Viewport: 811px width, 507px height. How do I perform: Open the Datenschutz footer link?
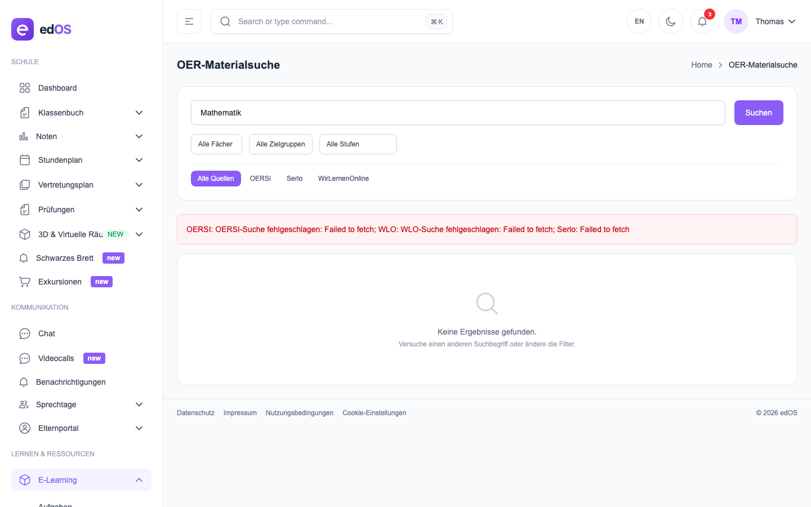point(195,413)
